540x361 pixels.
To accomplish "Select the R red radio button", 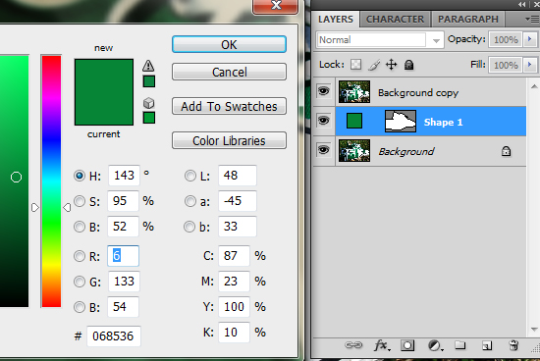I will [80, 256].
